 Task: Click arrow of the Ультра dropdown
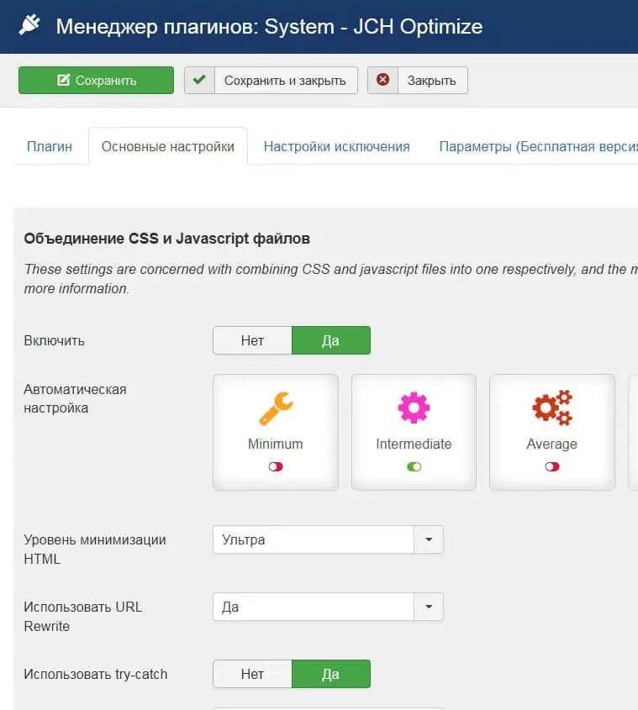pos(429,539)
